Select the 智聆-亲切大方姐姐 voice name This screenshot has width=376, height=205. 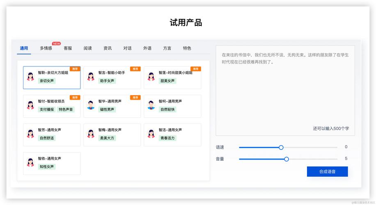point(53,73)
